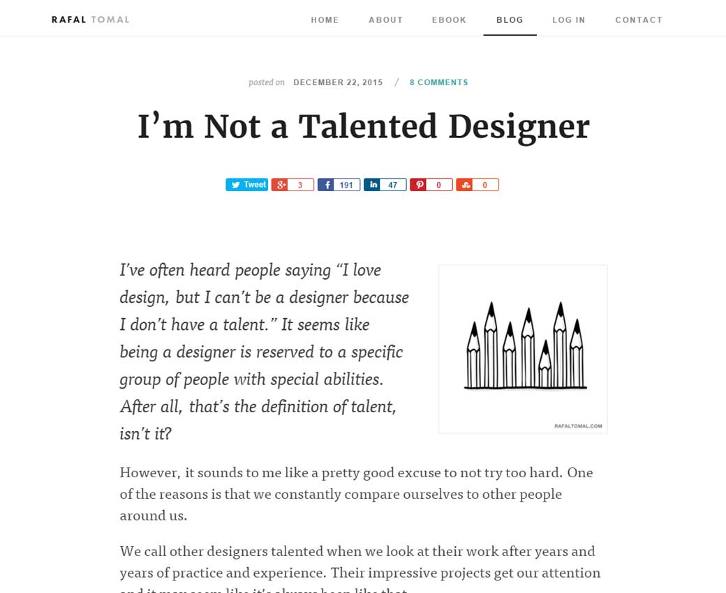Click the Log In menu link

coord(568,20)
